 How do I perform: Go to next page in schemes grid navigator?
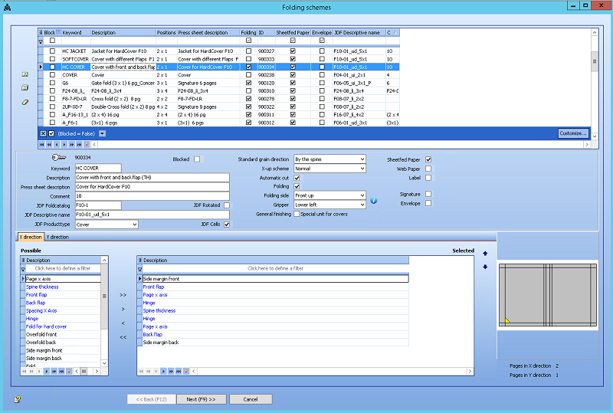click(71, 144)
